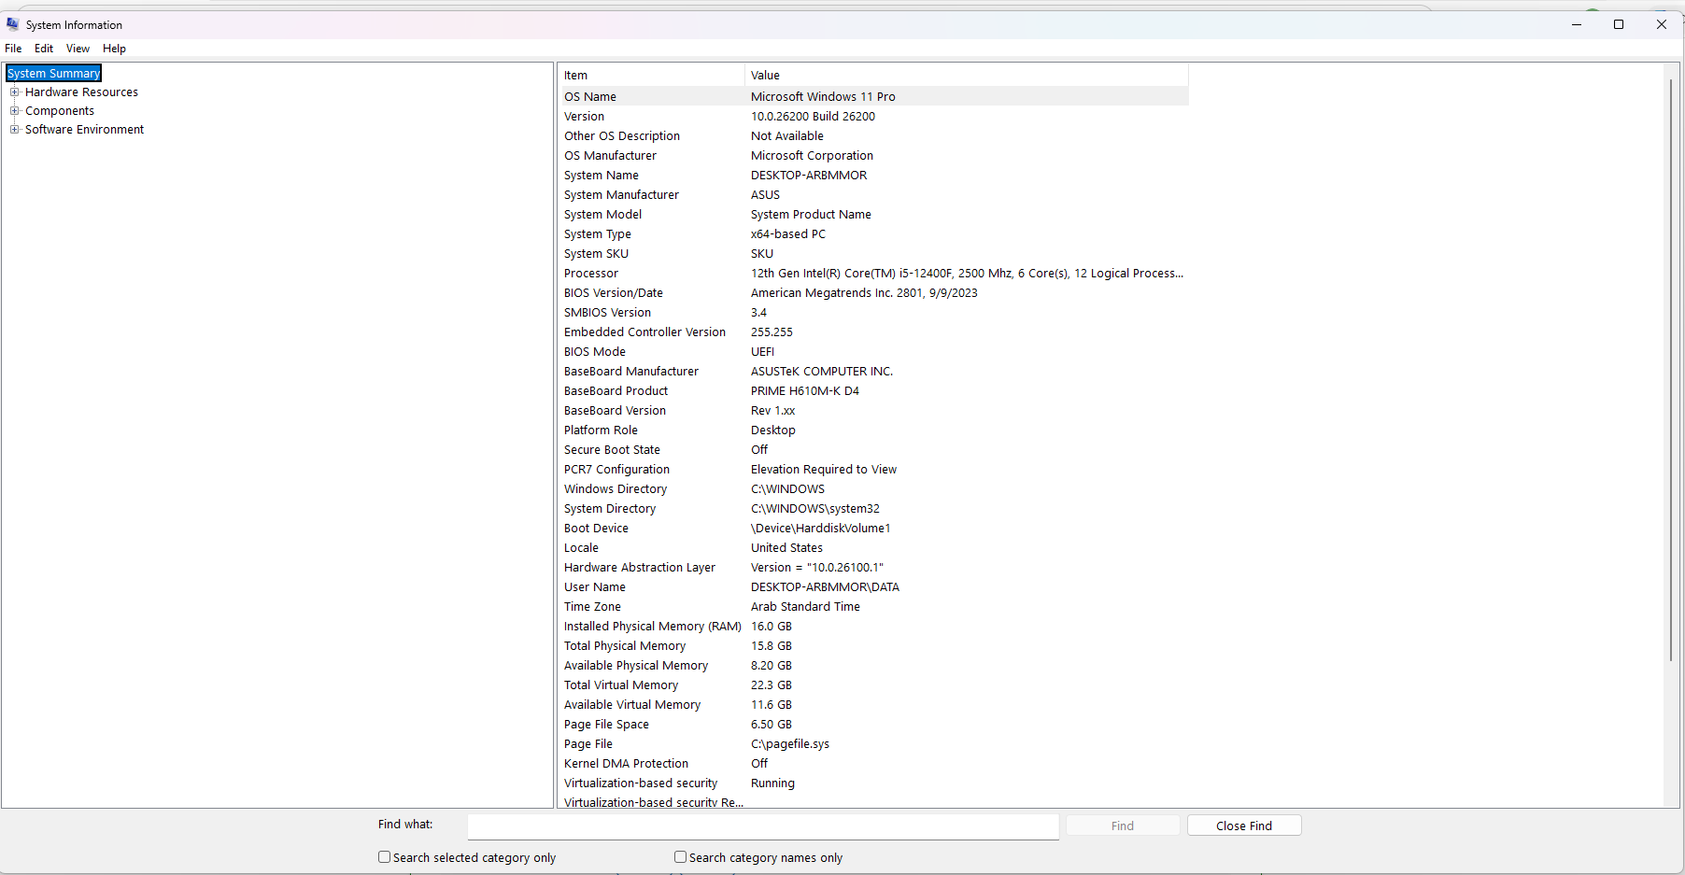Select the Windows Directory row
Viewport: 1685px width, 875px height.
(873, 489)
